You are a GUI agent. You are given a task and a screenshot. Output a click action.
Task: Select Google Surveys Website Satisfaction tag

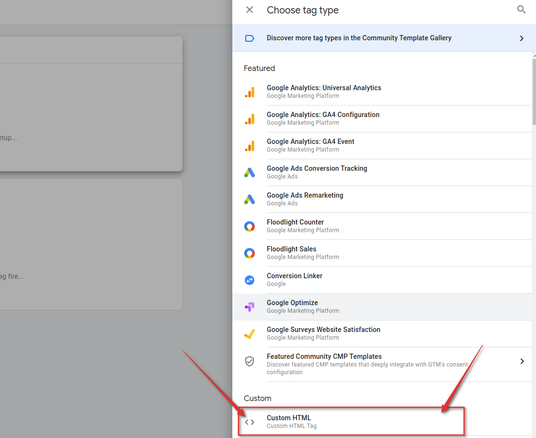382,334
